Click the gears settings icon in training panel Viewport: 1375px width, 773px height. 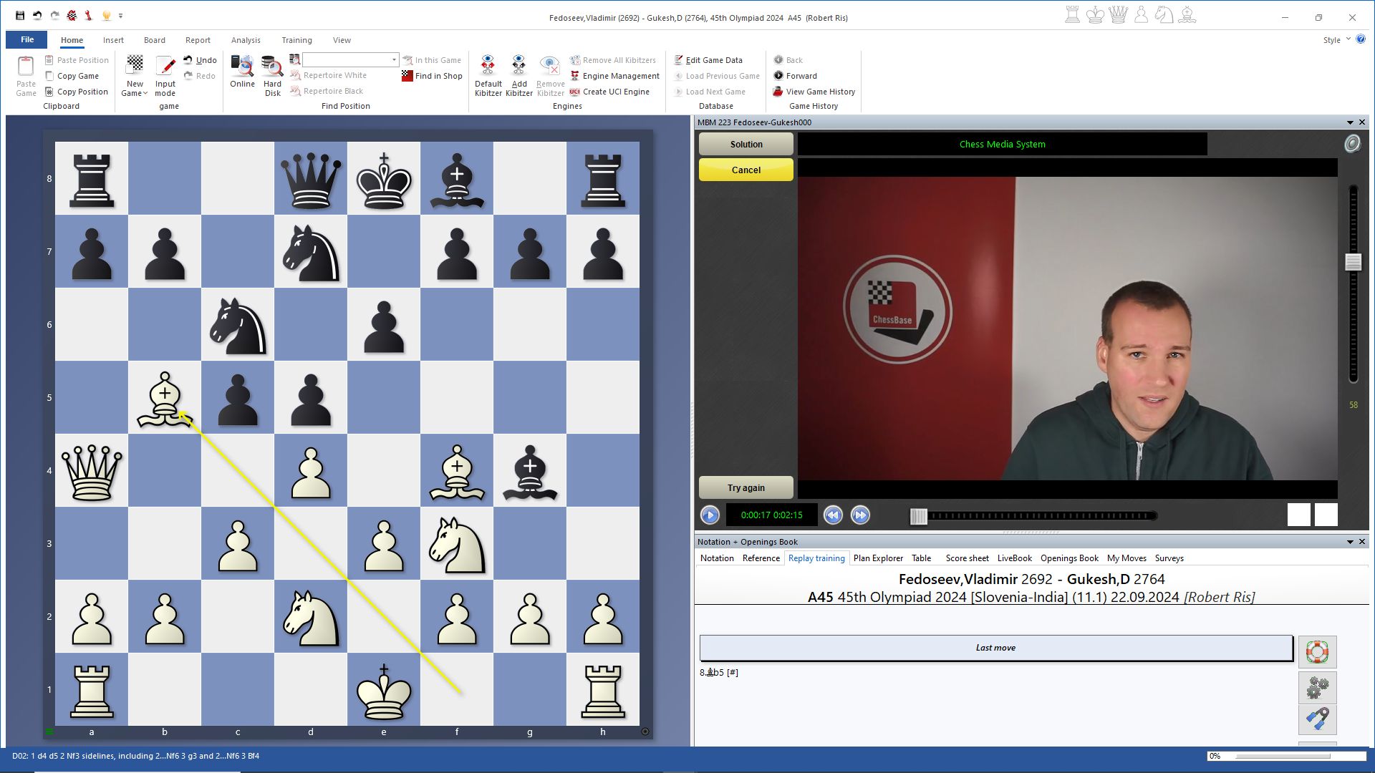[1317, 688]
